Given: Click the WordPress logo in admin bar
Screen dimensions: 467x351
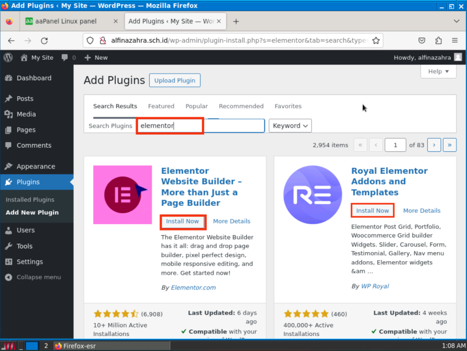Looking at the screenshot, I should 8,57.
